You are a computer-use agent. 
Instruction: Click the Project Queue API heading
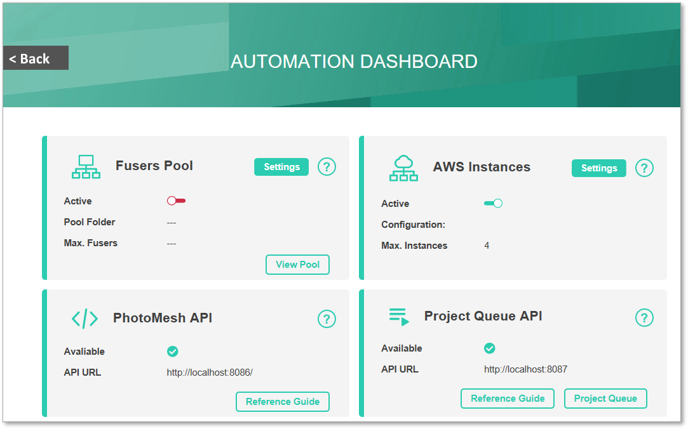(x=483, y=316)
